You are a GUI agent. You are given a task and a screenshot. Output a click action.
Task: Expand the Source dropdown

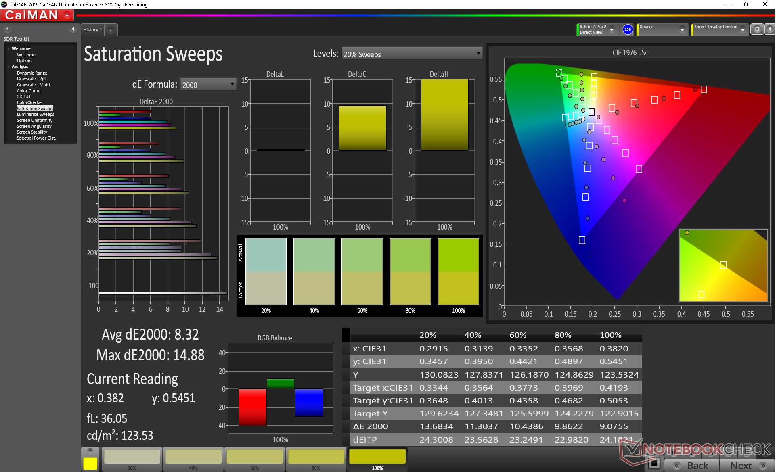click(682, 29)
